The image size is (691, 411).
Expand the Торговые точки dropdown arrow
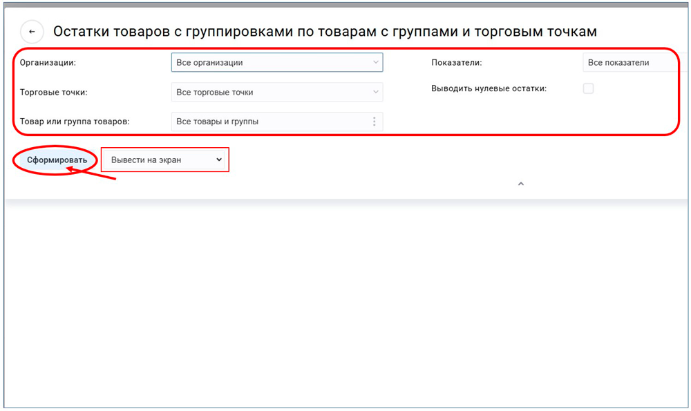tap(376, 92)
